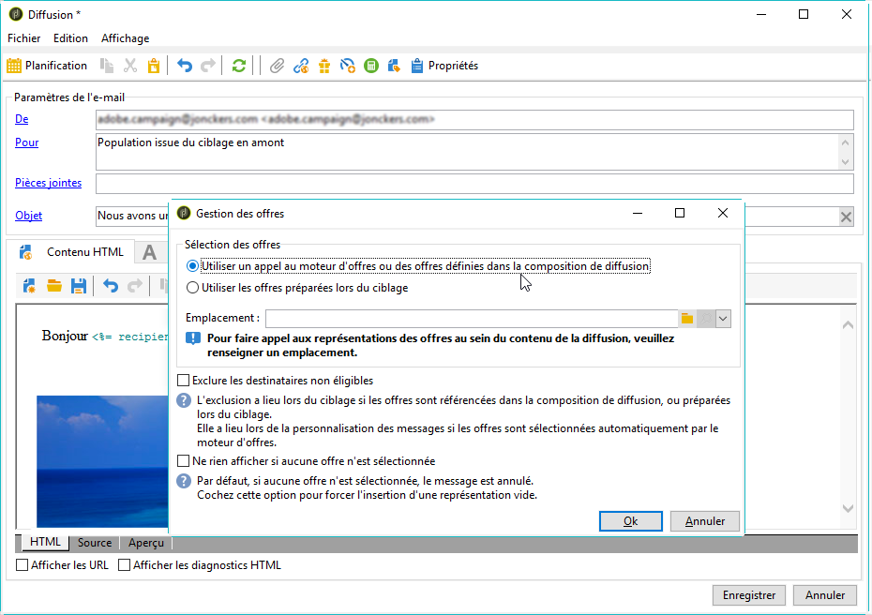The width and height of the screenshot is (872, 615).
Task: Click Enregistrer in the Diffusion window
Action: point(748,595)
